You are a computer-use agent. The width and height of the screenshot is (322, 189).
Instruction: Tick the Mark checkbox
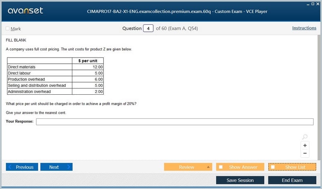point(7,29)
